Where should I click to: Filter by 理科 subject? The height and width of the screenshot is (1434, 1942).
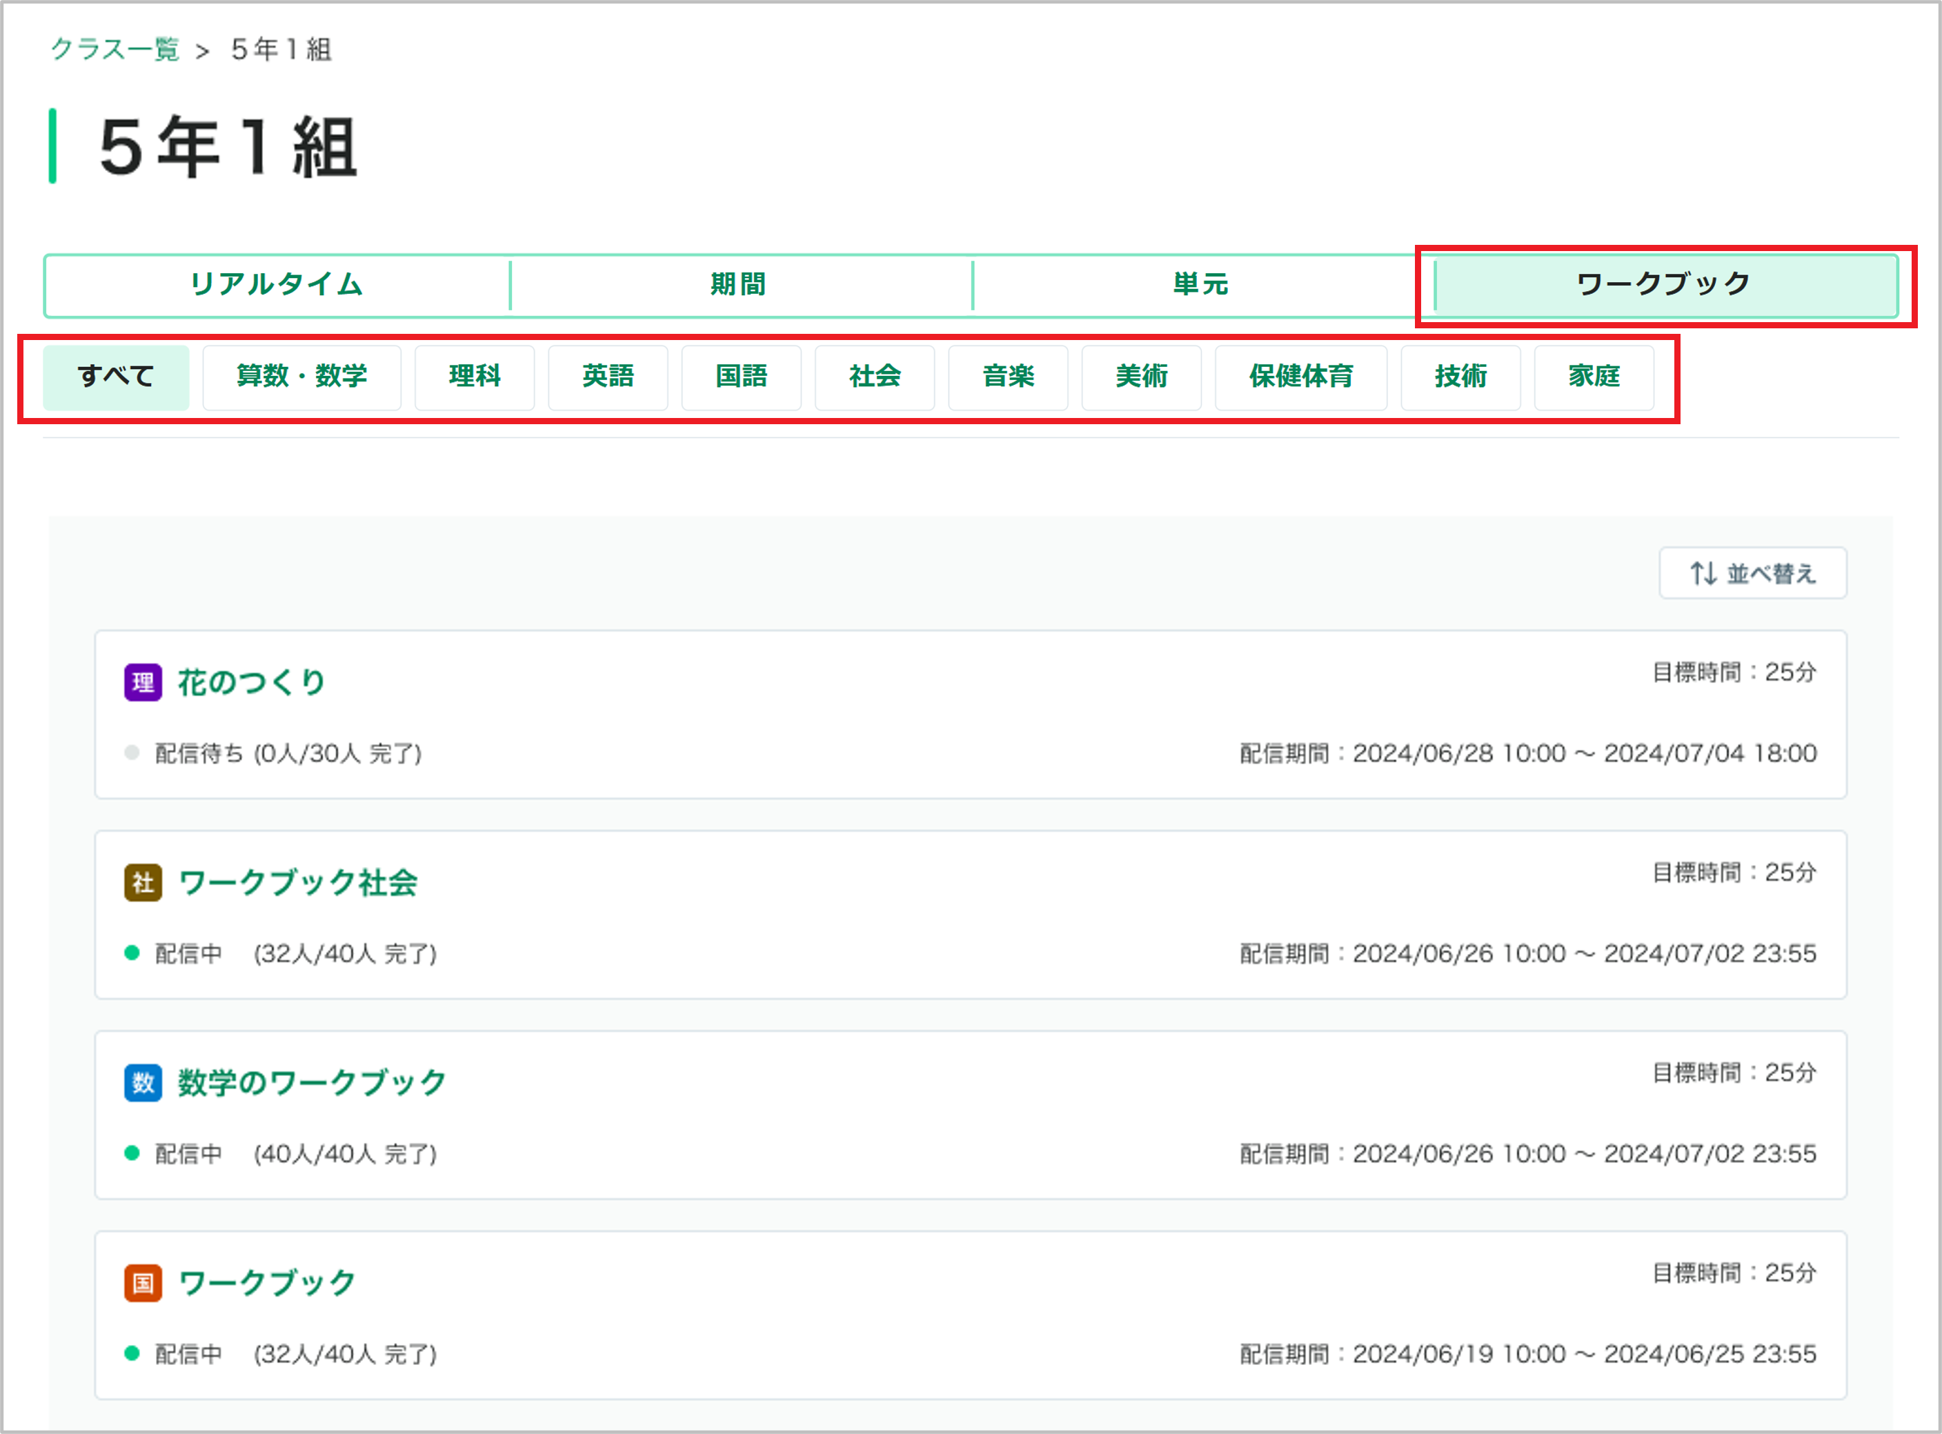click(x=475, y=377)
